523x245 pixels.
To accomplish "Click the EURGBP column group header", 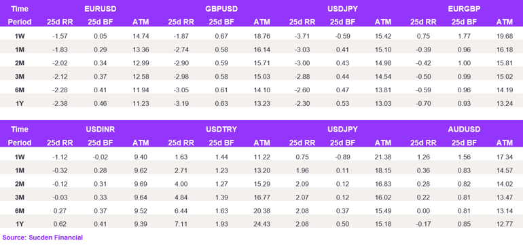I will click(x=464, y=9).
